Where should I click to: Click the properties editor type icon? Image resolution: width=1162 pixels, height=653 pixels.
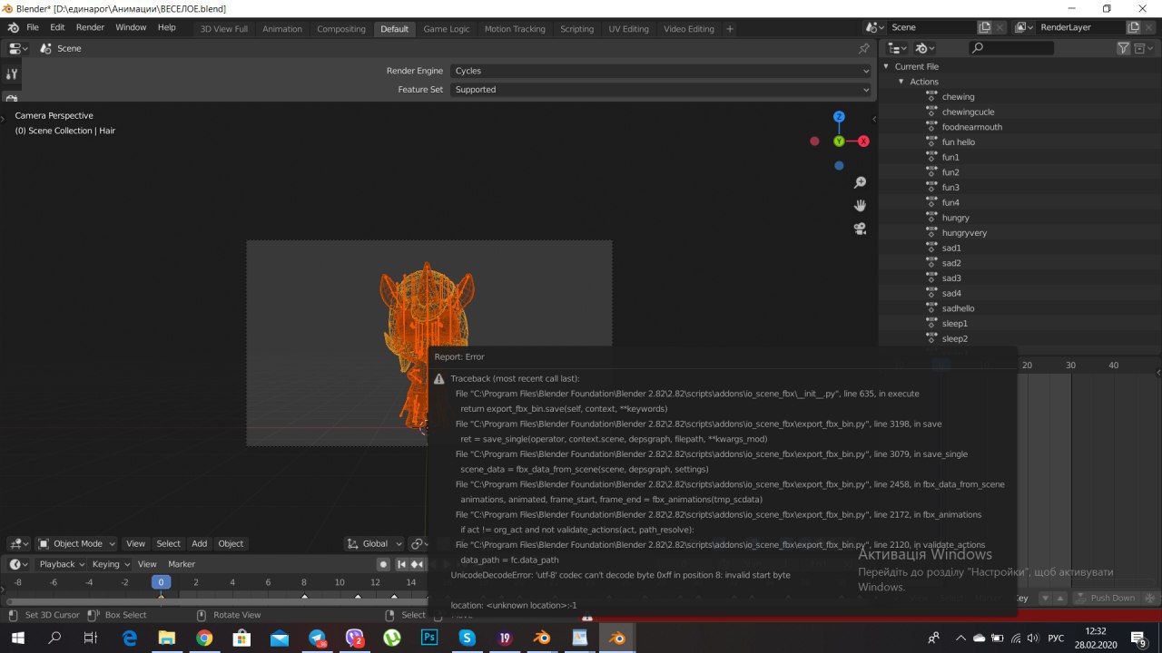(19, 48)
